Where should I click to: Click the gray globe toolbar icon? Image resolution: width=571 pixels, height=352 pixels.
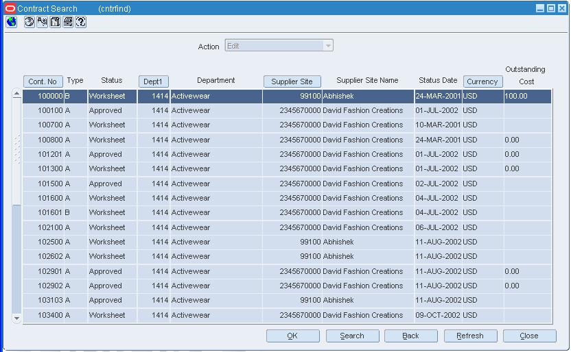click(x=29, y=22)
